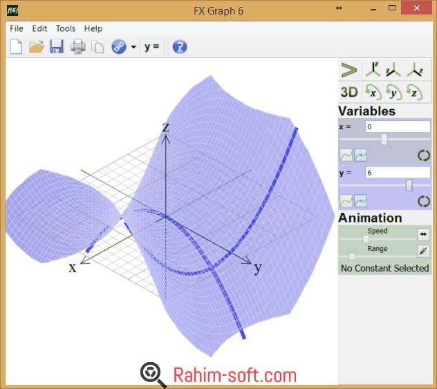Click the x variable slider handle
Viewport: 437px width, 389px height.
click(384, 140)
